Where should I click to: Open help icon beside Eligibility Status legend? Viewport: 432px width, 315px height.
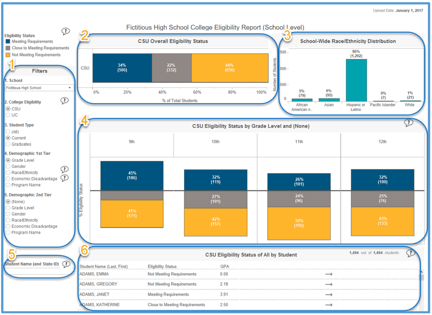coord(66,31)
